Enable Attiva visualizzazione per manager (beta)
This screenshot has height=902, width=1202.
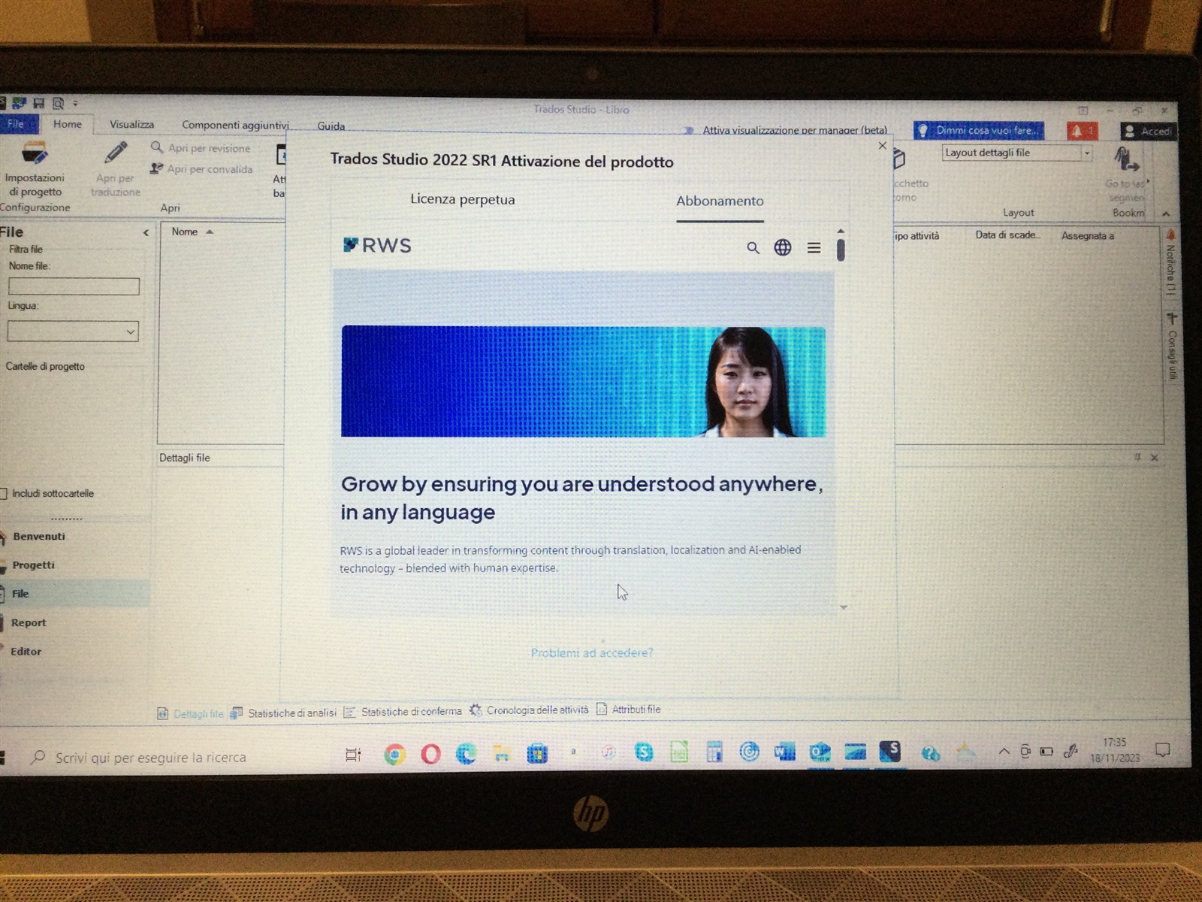[x=690, y=129]
